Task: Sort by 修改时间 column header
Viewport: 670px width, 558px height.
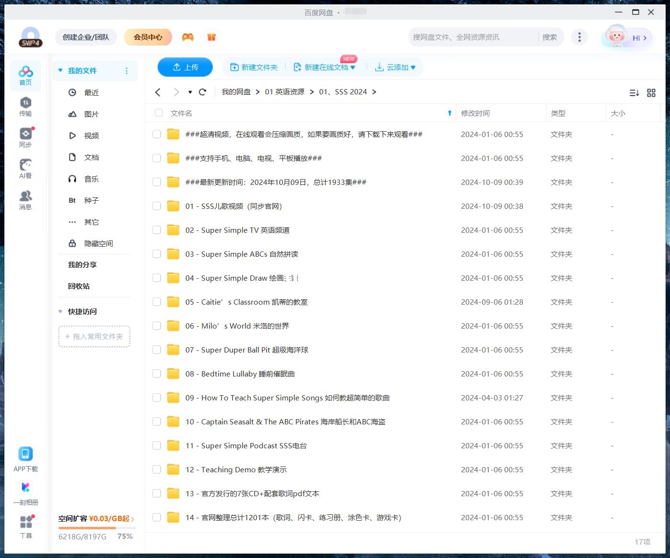Action: click(475, 113)
